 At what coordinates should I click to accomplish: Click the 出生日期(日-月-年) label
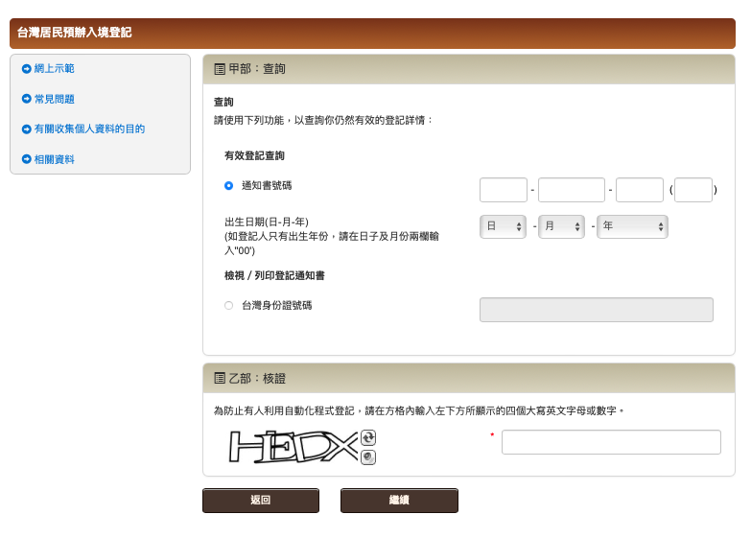coord(267,222)
